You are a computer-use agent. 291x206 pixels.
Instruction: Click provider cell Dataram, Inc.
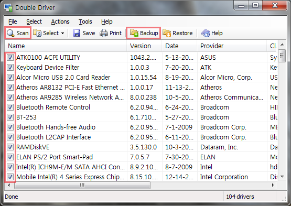pos(219,147)
